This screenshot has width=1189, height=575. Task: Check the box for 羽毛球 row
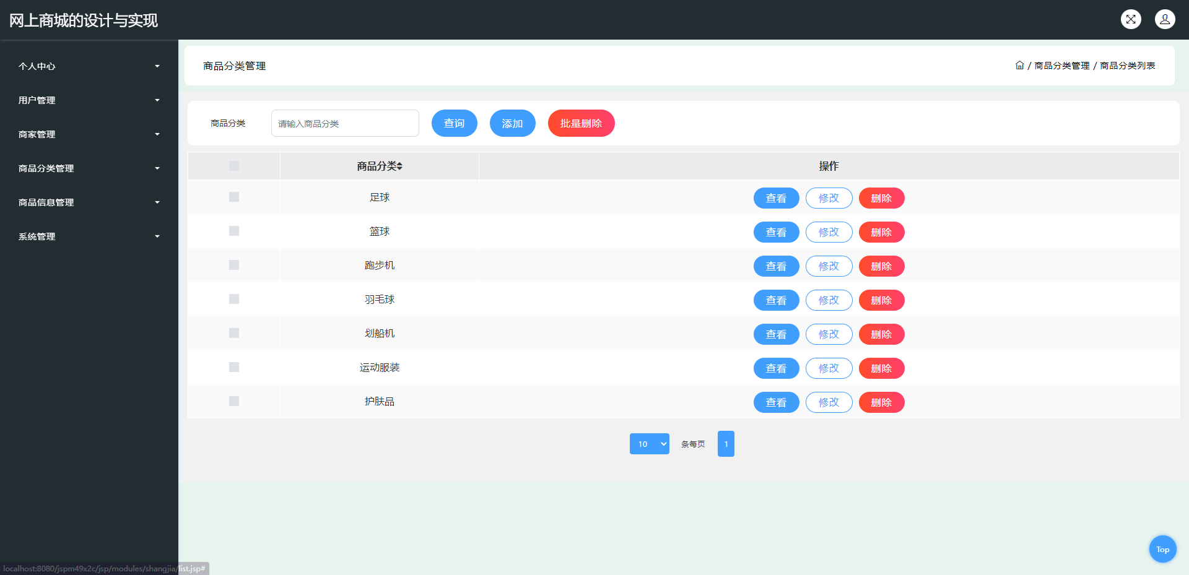[234, 299]
